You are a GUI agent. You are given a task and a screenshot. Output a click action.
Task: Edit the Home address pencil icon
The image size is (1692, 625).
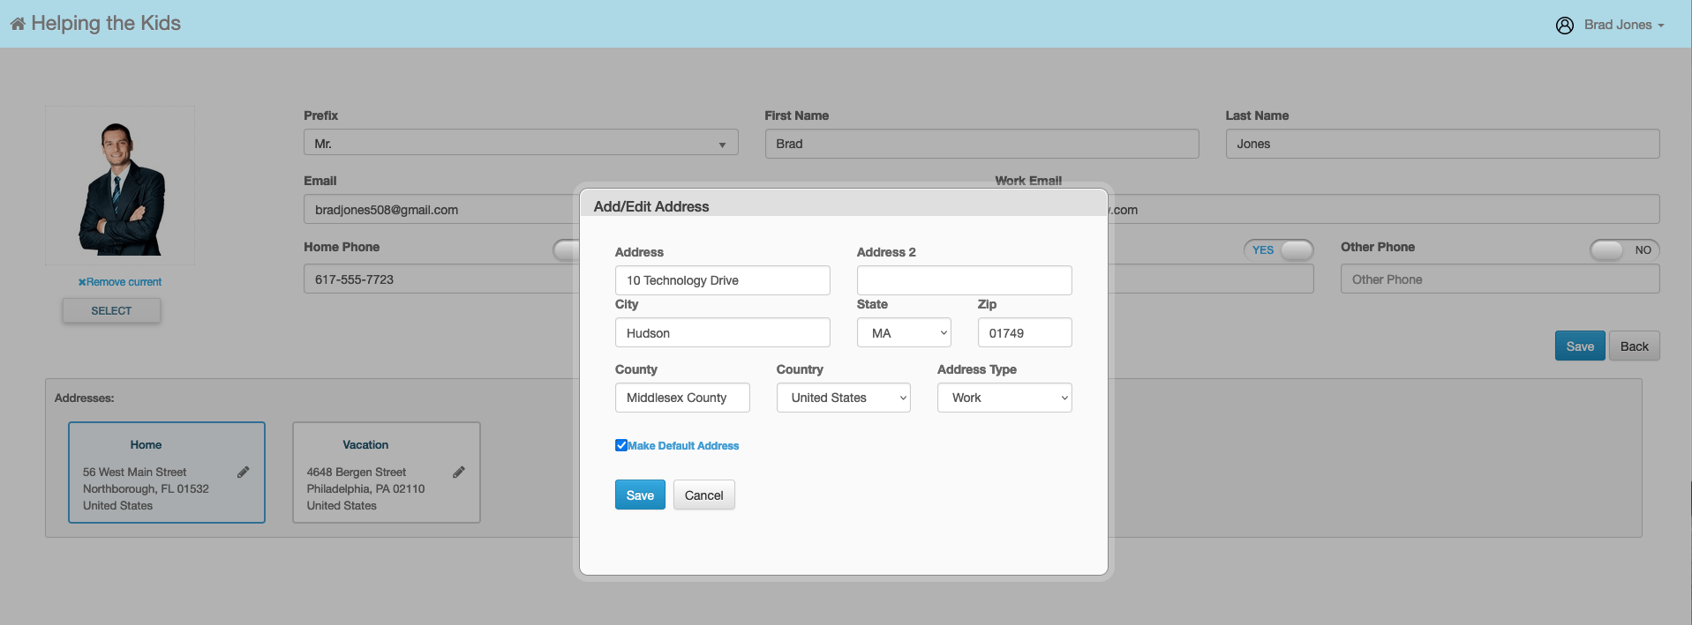(x=243, y=472)
